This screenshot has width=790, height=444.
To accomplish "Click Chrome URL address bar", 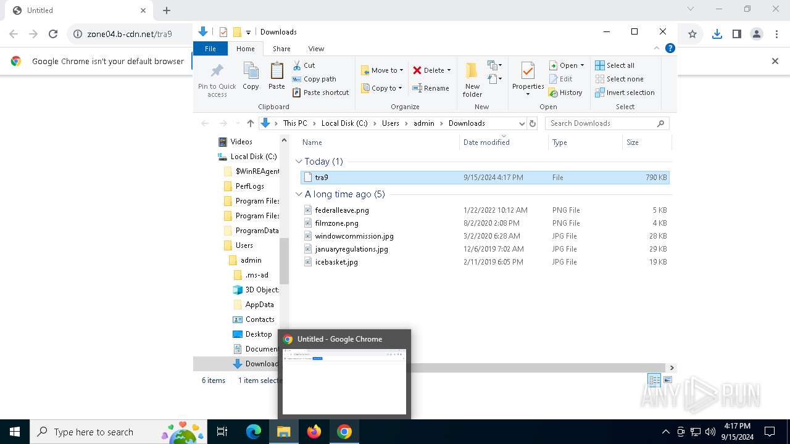I will click(130, 34).
